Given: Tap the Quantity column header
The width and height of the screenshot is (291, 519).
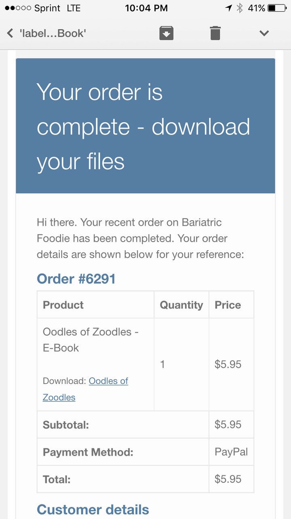Looking at the screenshot, I should click(181, 305).
